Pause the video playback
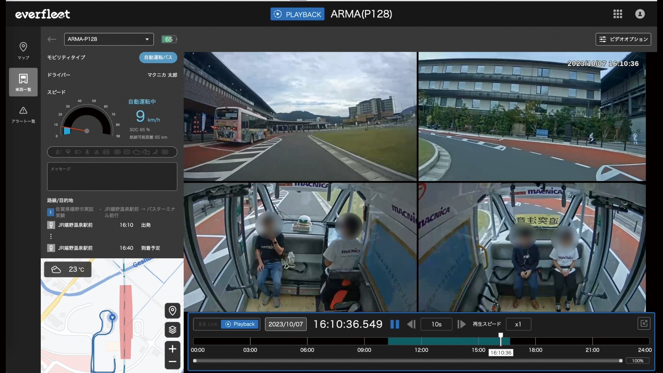 (394, 324)
